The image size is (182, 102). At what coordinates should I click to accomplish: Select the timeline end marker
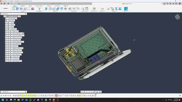[x=96, y=95]
